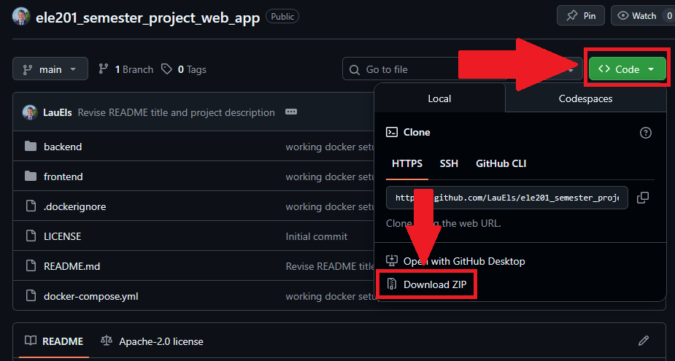Click the Download ZIP file-zip icon

point(392,284)
